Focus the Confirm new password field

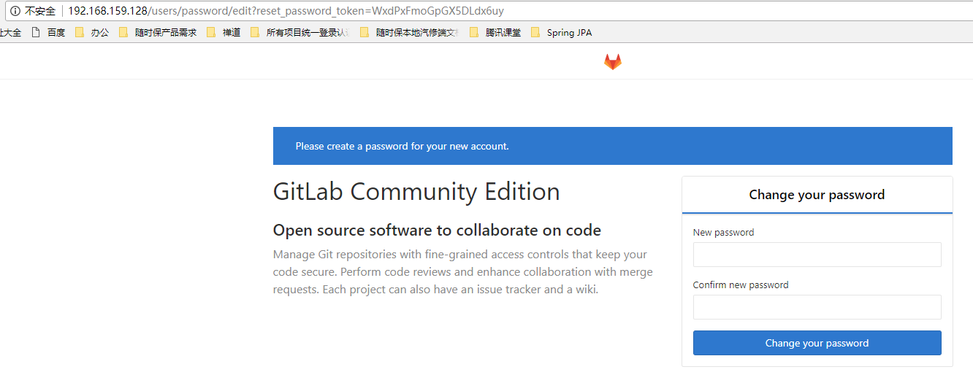[x=817, y=307]
